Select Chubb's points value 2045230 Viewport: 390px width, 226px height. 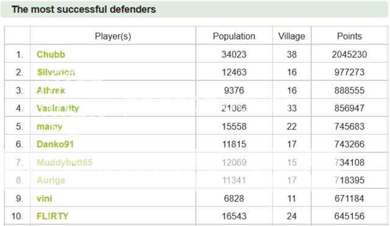click(x=349, y=54)
